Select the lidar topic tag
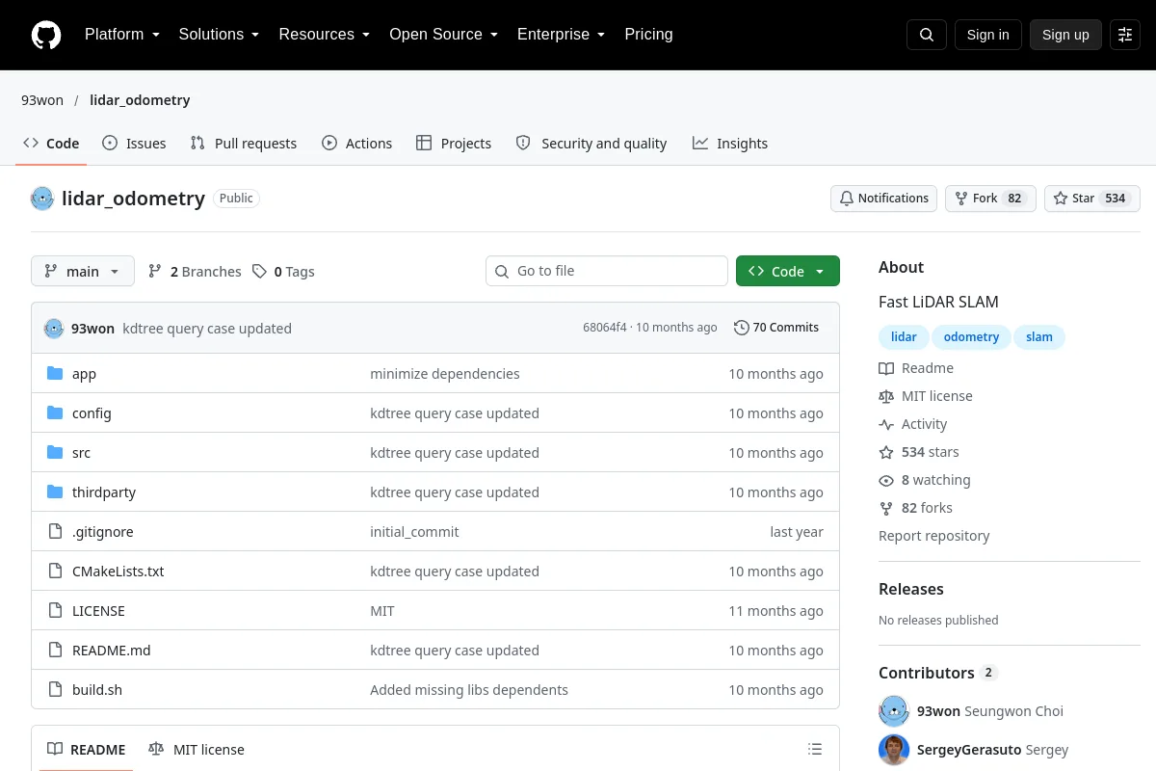 click(904, 337)
